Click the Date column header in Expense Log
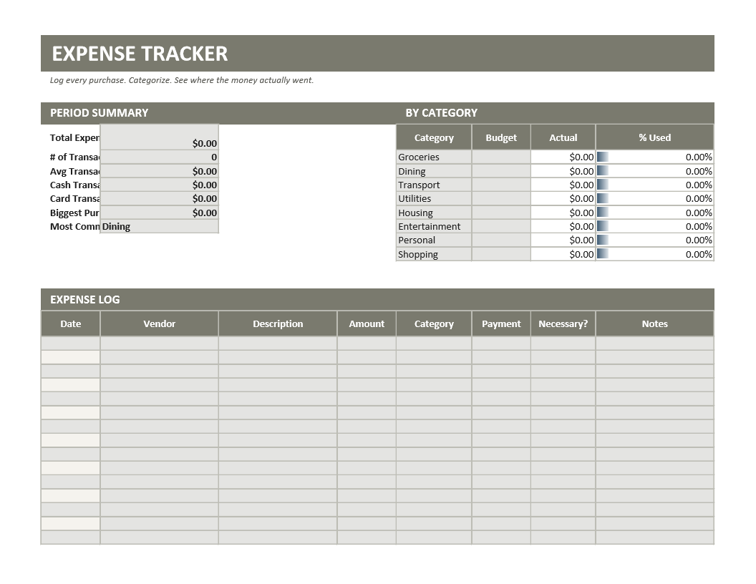The height and width of the screenshot is (584, 756). (70, 323)
